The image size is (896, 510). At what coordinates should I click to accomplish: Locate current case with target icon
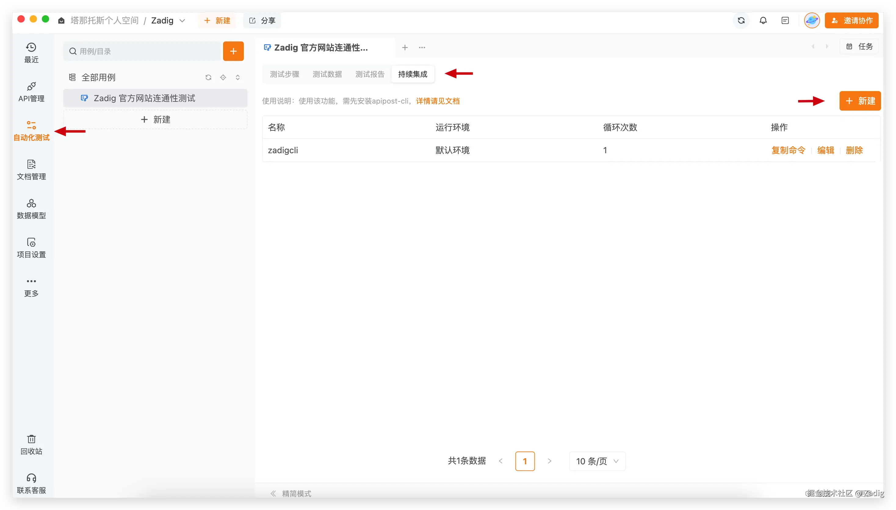(x=223, y=77)
